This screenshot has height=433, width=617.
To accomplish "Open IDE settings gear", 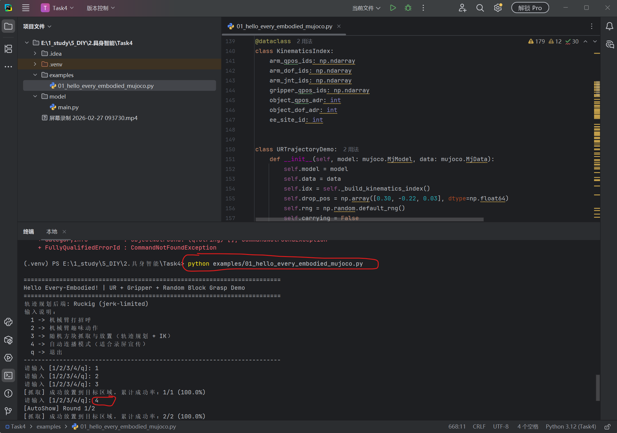I will click(498, 8).
